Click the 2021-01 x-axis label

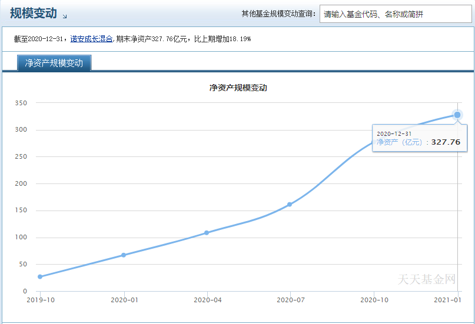447,300
